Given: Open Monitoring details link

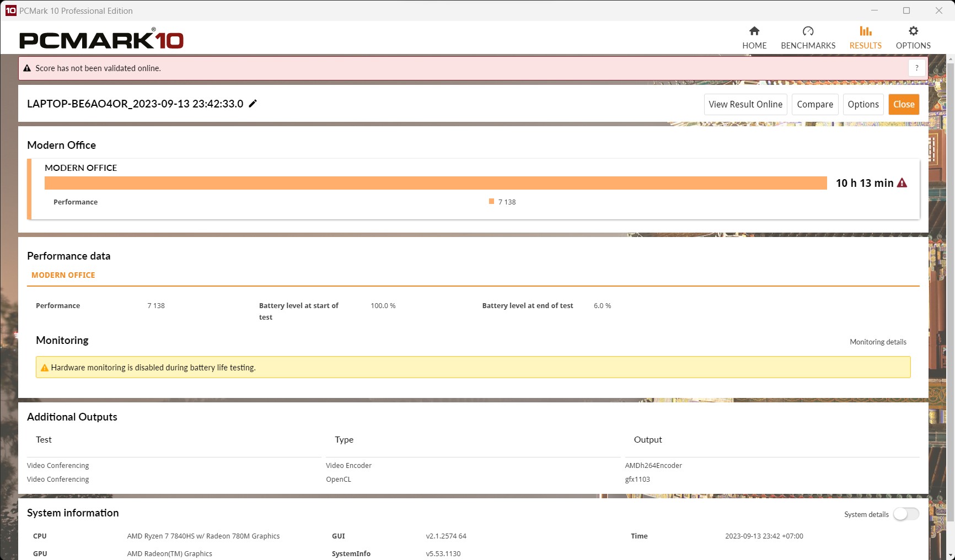Looking at the screenshot, I should pos(878,342).
